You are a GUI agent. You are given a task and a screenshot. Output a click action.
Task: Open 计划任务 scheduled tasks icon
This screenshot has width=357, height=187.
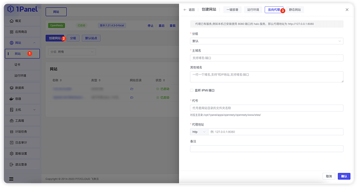click(x=11, y=132)
